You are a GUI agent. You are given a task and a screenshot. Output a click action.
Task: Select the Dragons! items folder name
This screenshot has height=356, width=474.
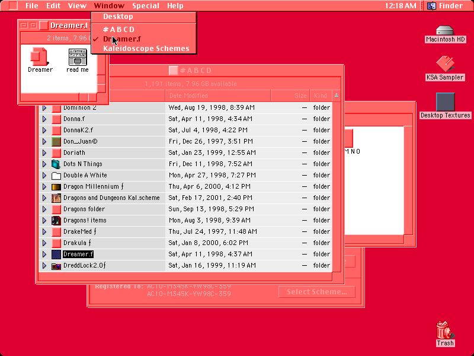(85, 220)
